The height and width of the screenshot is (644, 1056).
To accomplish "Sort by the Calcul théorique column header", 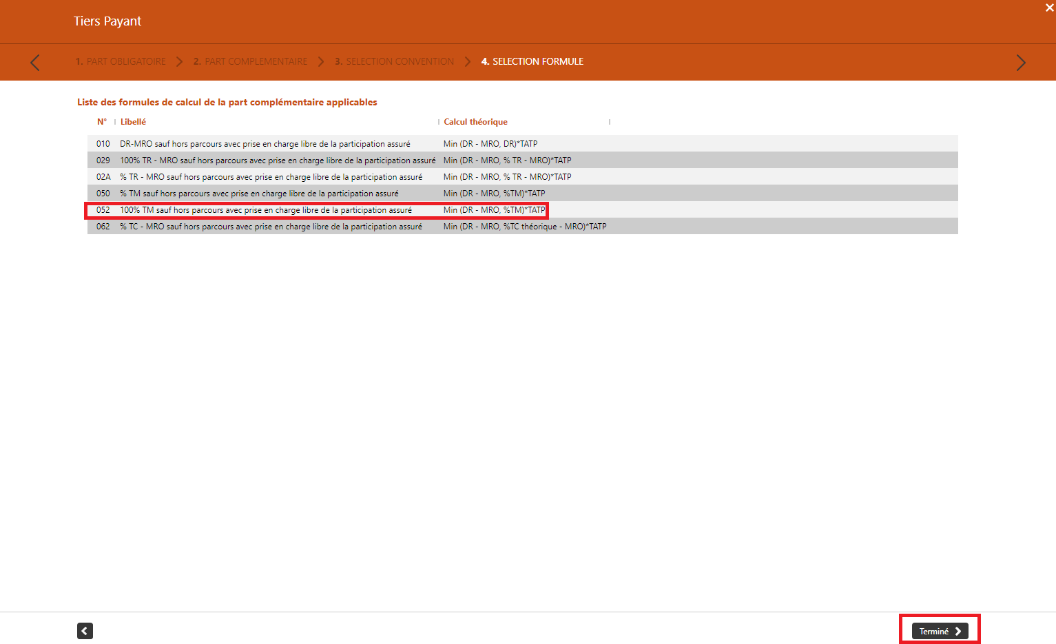I will point(475,122).
